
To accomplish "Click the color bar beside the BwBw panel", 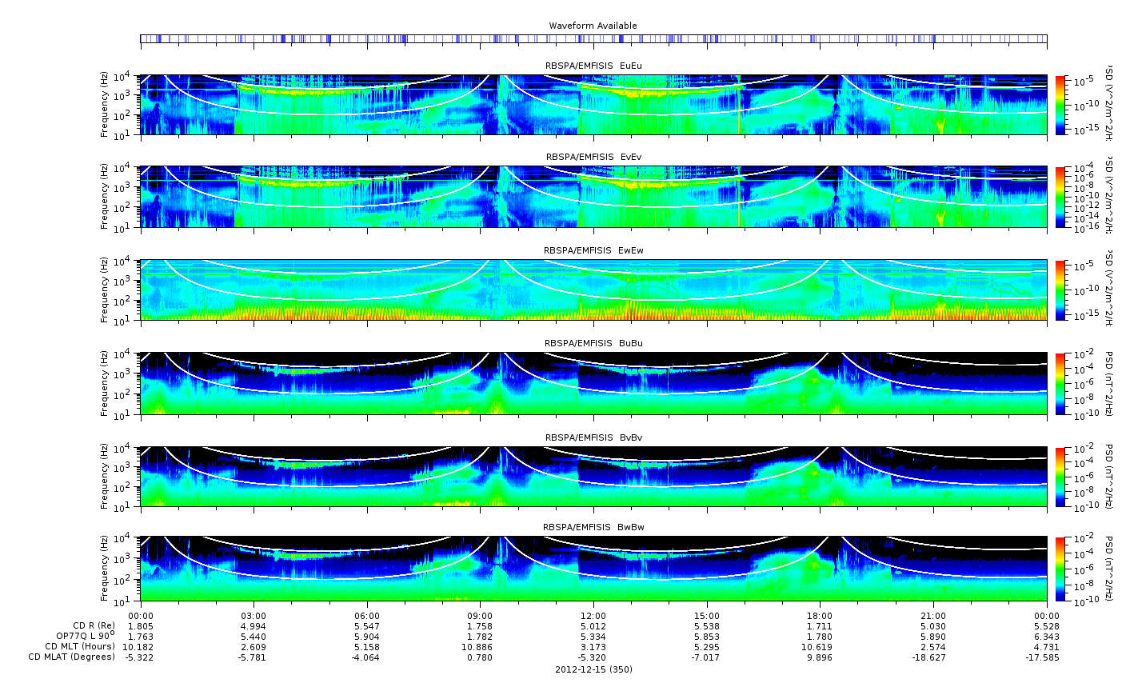I will point(1061,569).
